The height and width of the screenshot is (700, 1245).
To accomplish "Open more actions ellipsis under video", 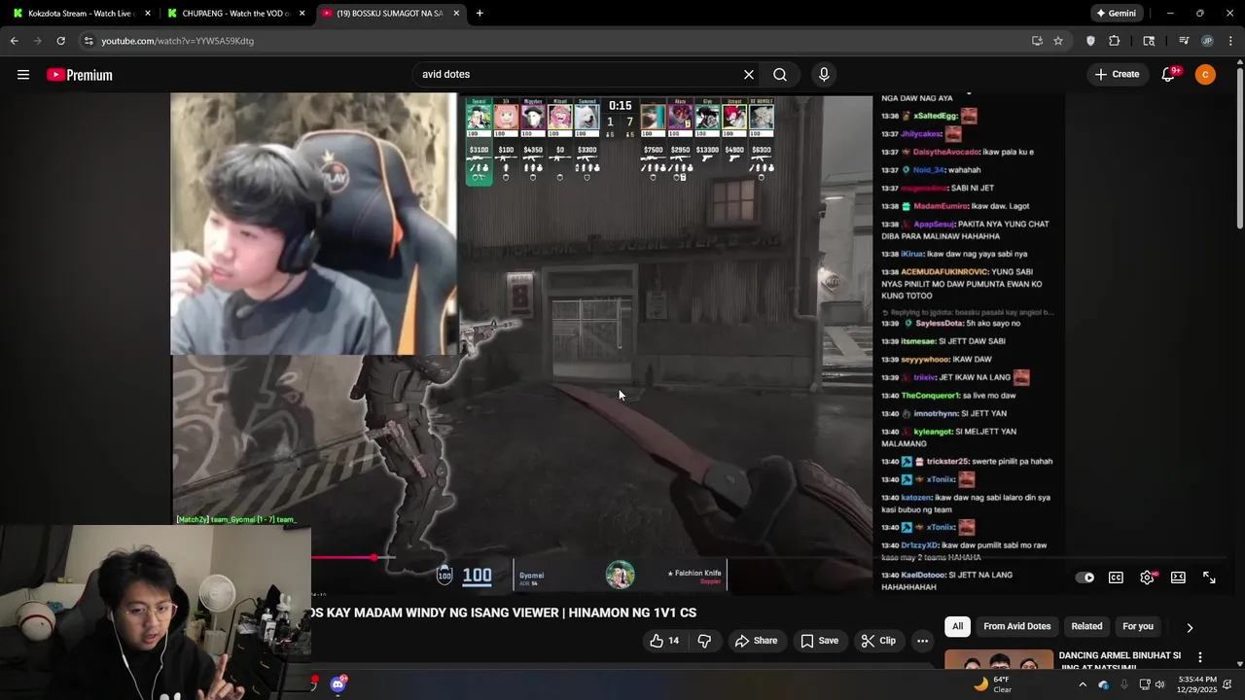I will [922, 641].
